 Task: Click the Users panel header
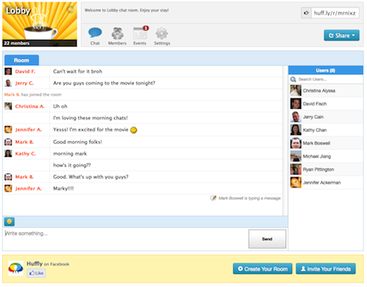tap(326, 70)
